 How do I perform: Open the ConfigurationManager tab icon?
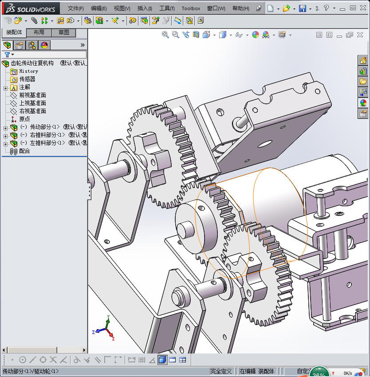(x=32, y=45)
